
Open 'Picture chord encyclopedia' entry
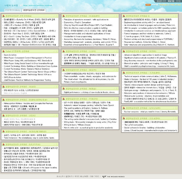[75, 82]
